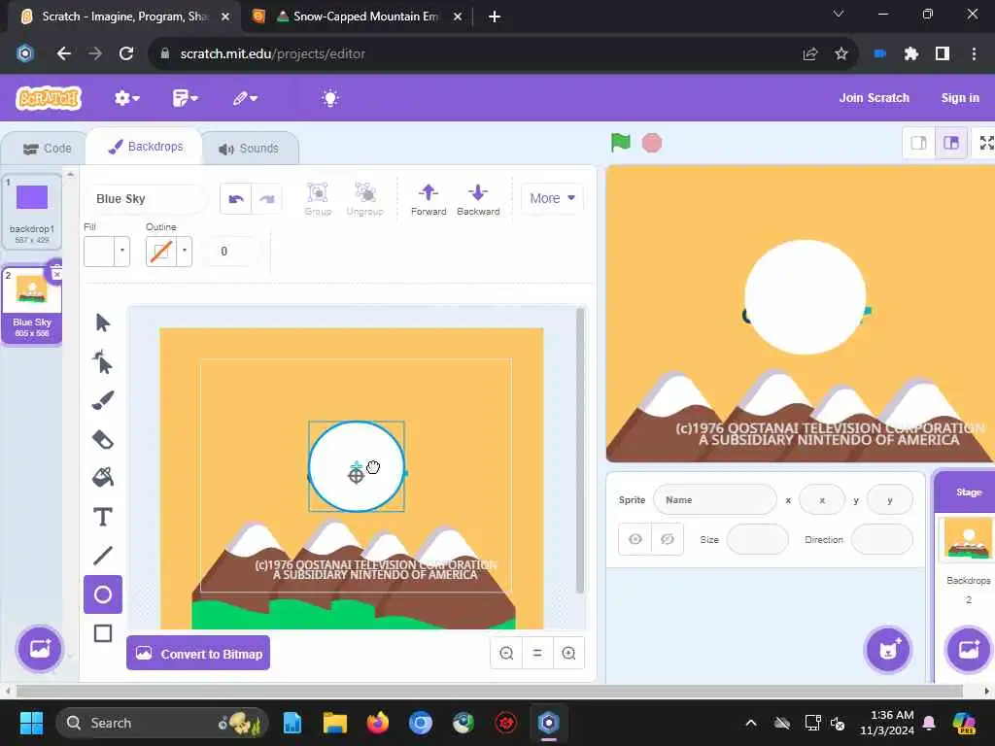Image resolution: width=995 pixels, height=746 pixels.
Task: Reload the browser page
Action: point(126,54)
